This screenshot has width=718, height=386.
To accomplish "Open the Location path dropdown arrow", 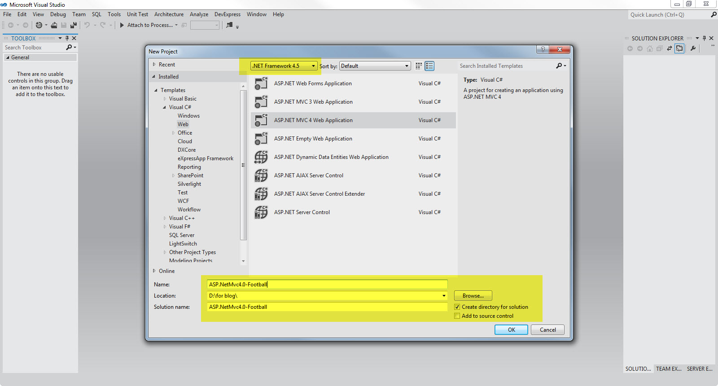I will [x=444, y=296].
